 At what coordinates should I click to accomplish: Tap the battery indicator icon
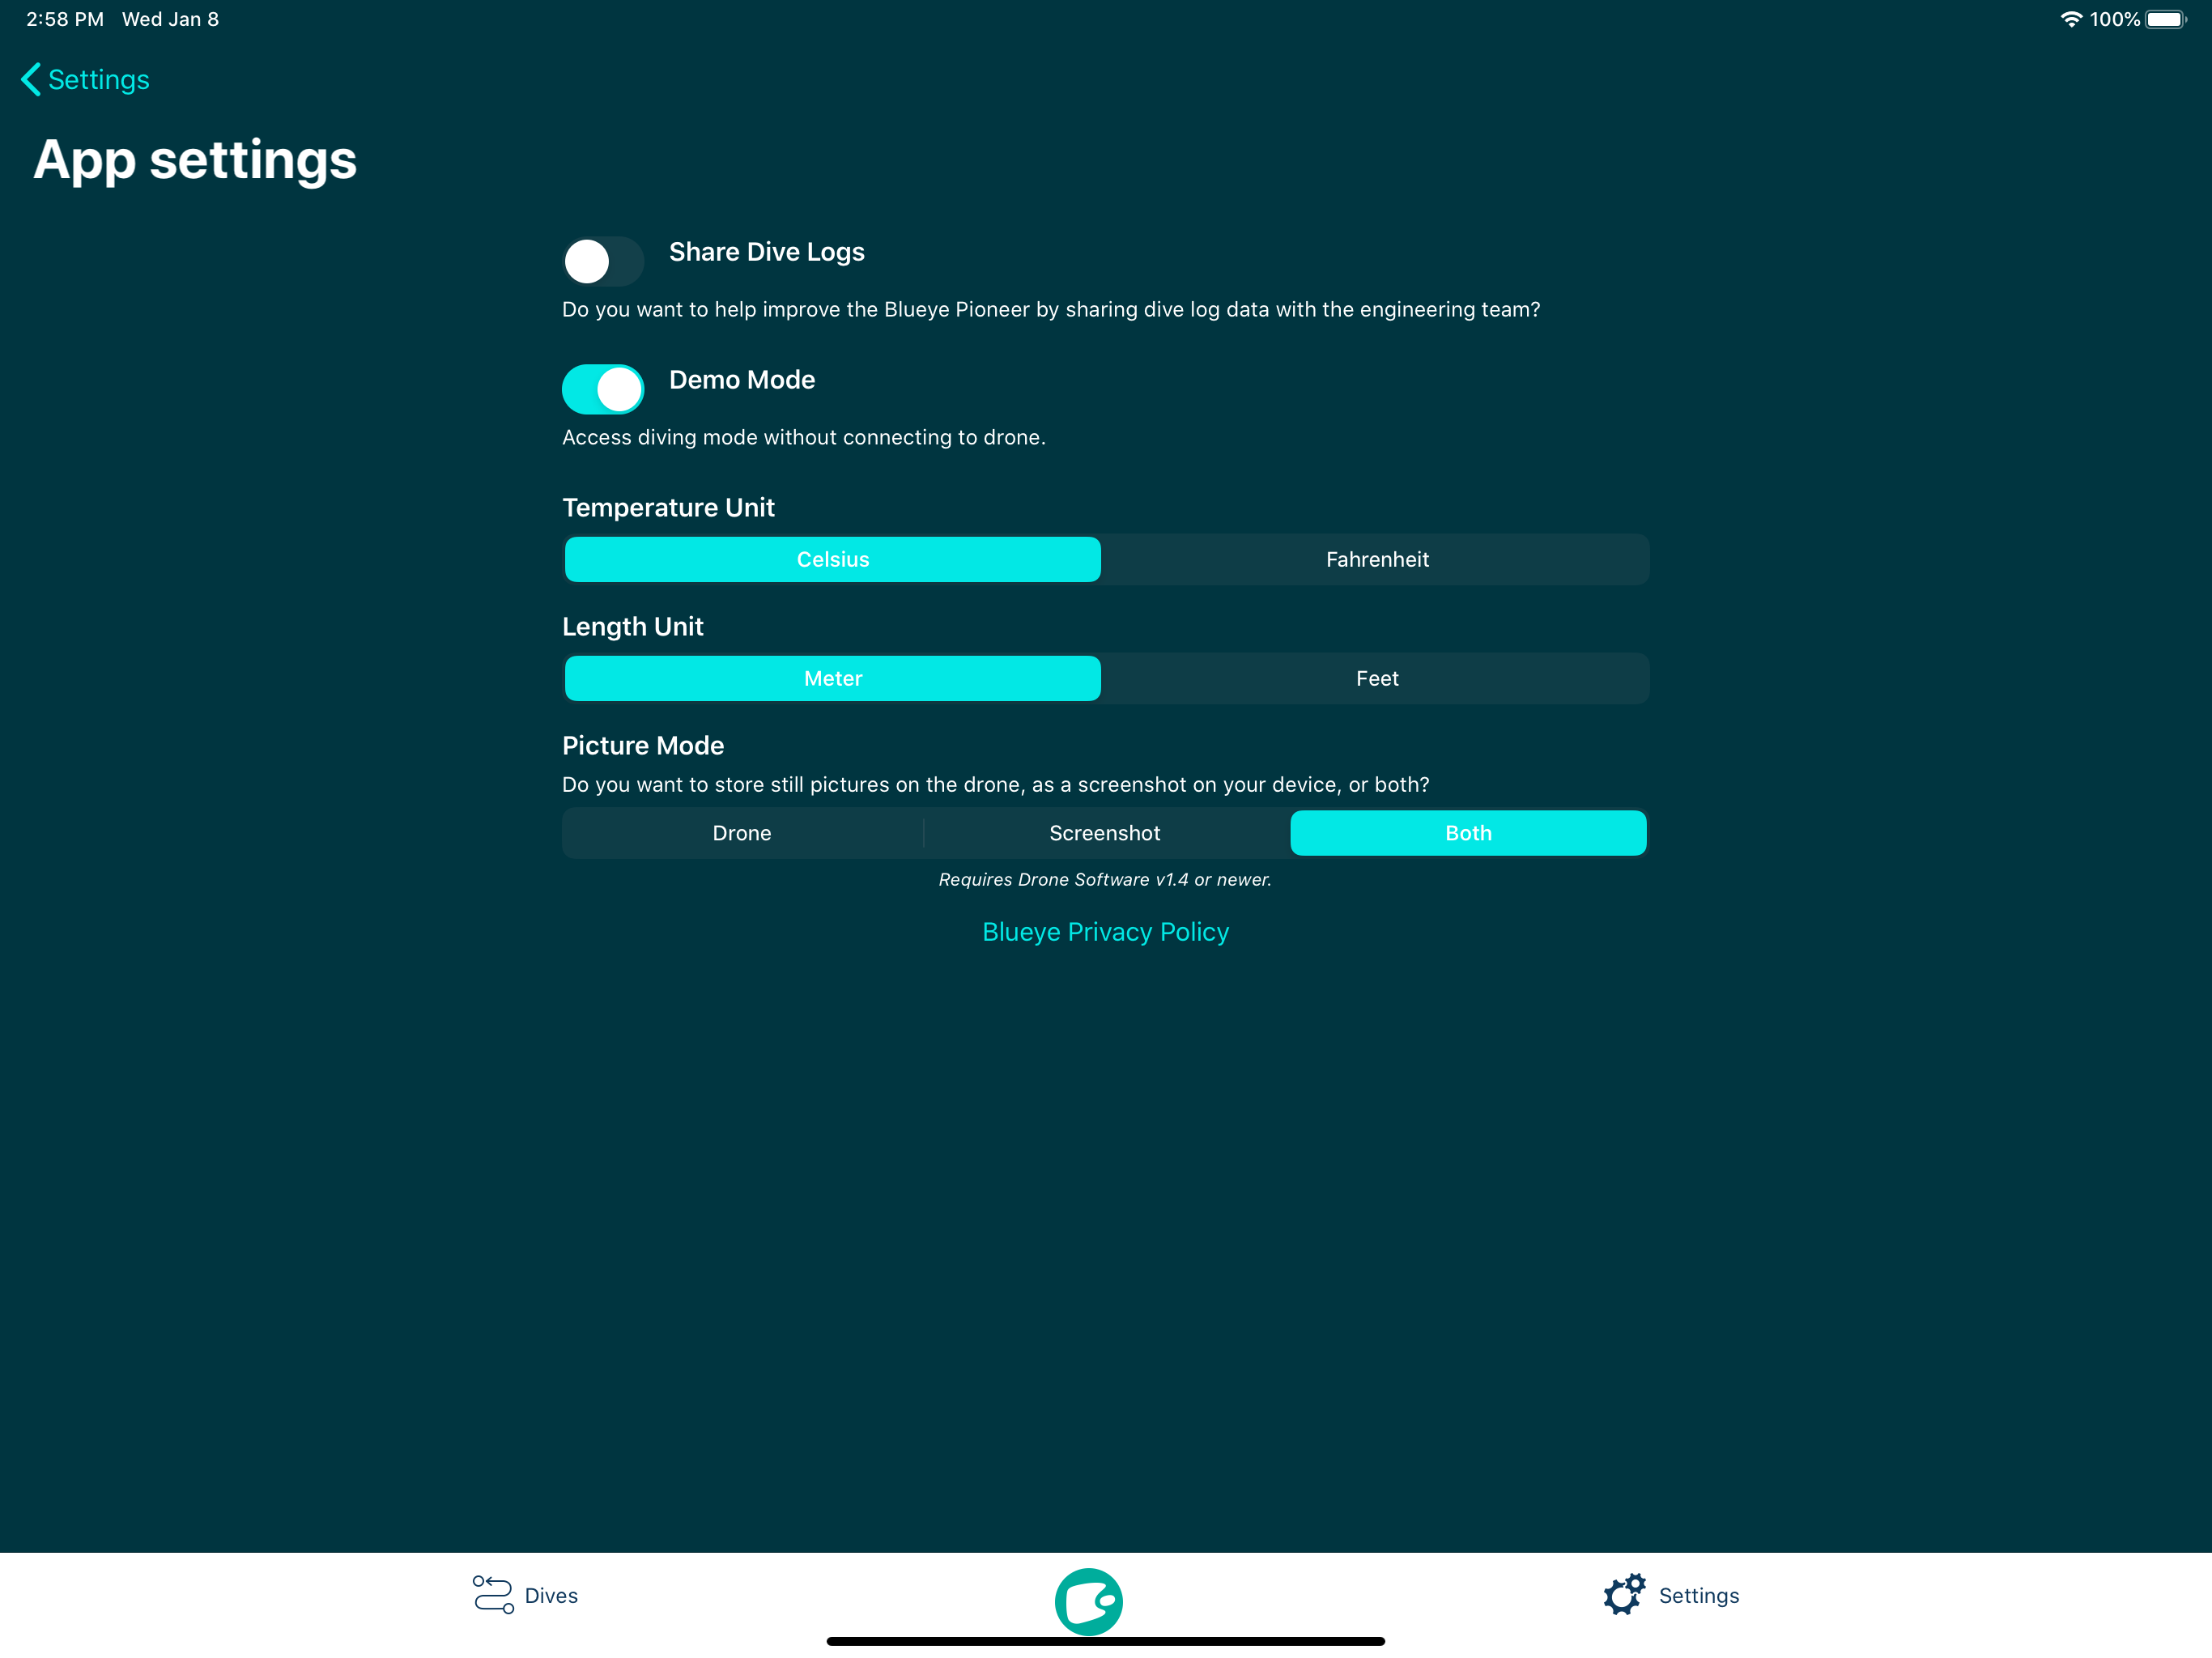(2165, 19)
